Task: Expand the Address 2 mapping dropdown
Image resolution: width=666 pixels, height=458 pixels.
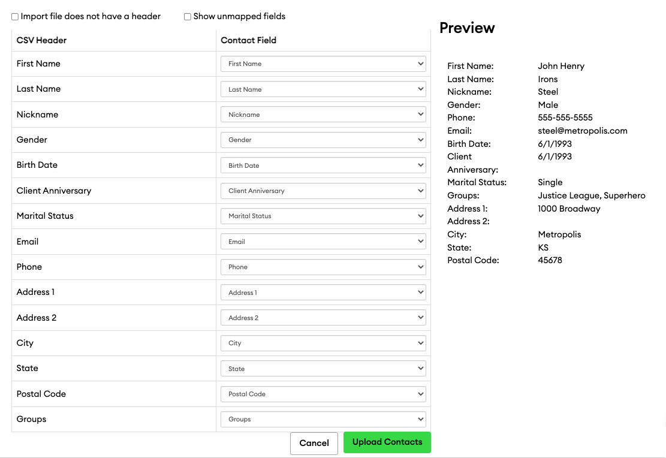Action: pyautogui.click(x=323, y=317)
